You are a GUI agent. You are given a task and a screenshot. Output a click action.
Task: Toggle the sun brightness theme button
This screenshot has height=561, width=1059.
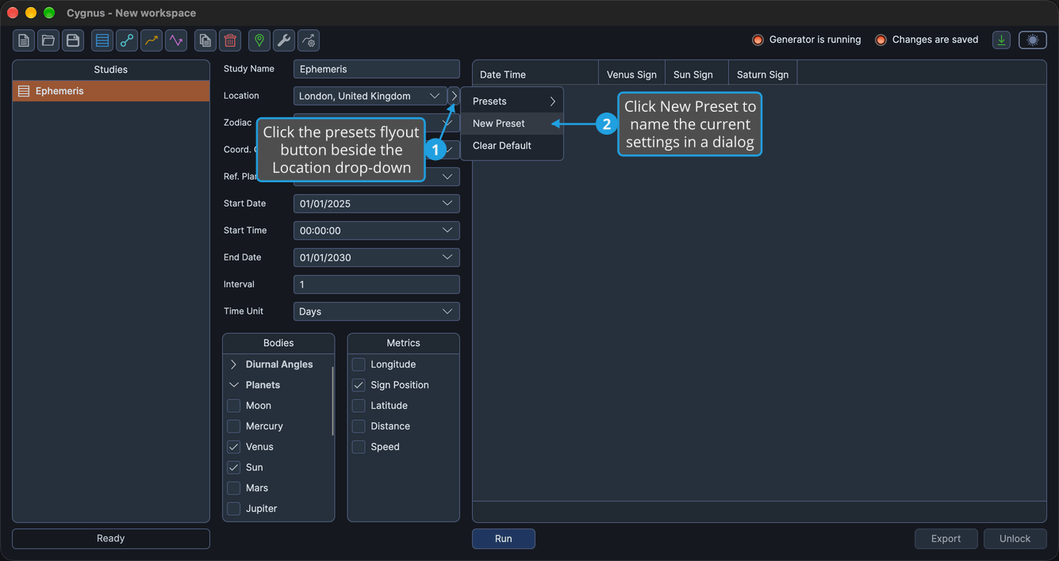pos(1033,40)
